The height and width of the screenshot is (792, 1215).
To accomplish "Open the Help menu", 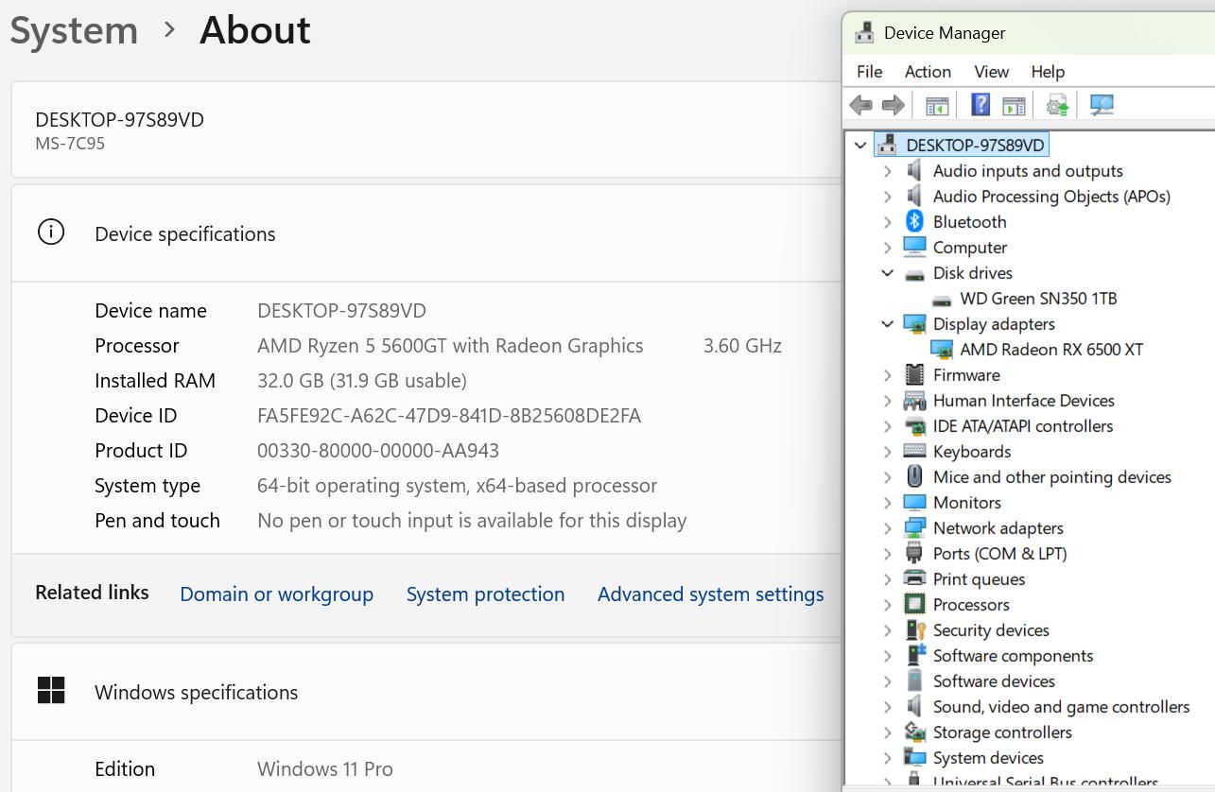I will coord(1048,72).
